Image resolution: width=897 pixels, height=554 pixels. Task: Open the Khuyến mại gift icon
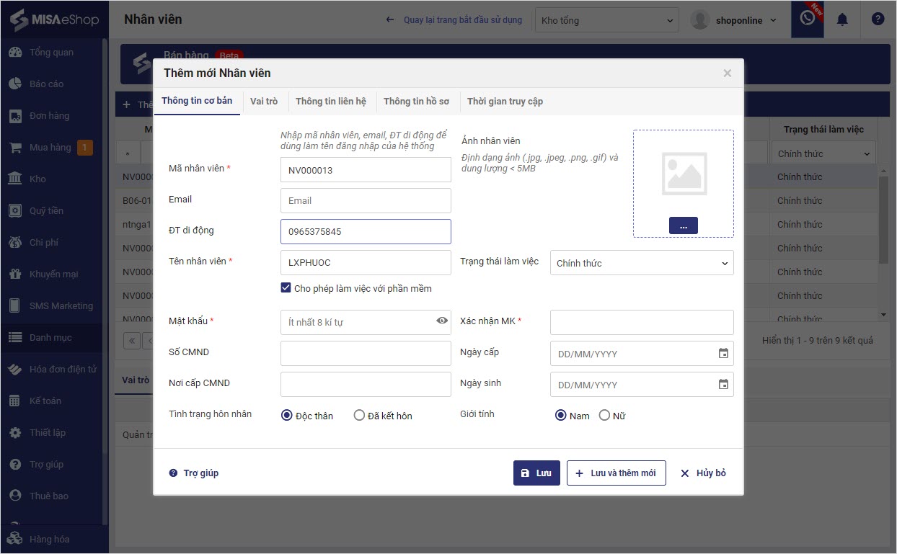coord(15,274)
